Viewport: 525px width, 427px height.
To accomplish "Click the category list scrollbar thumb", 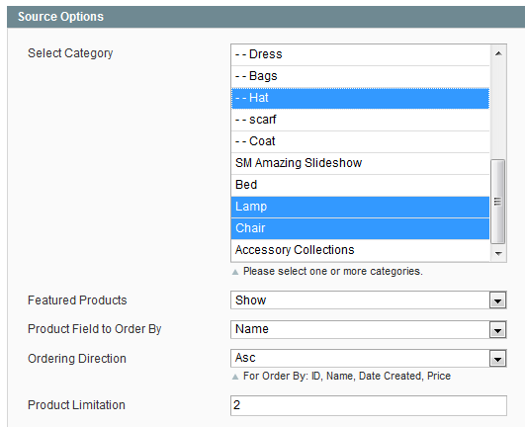I will pos(498,202).
